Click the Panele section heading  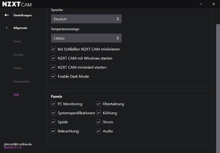coord(56,97)
